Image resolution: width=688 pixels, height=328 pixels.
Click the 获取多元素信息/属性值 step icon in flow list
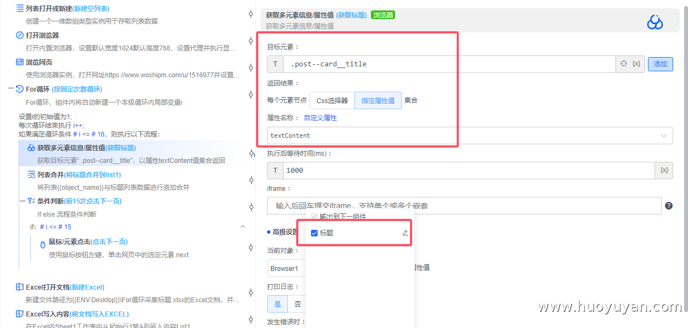tap(31, 148)
